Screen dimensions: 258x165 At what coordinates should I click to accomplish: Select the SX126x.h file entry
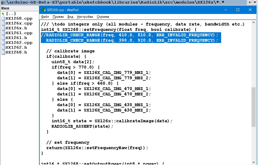(x=16, y=28)
